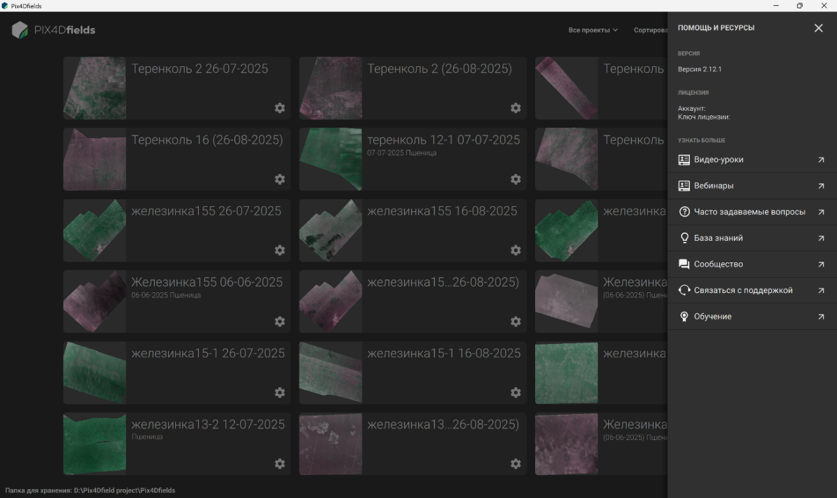Open the Обучение item
Image resolution: width=837 pixels, height=498 pixels.
coord(752,317)
